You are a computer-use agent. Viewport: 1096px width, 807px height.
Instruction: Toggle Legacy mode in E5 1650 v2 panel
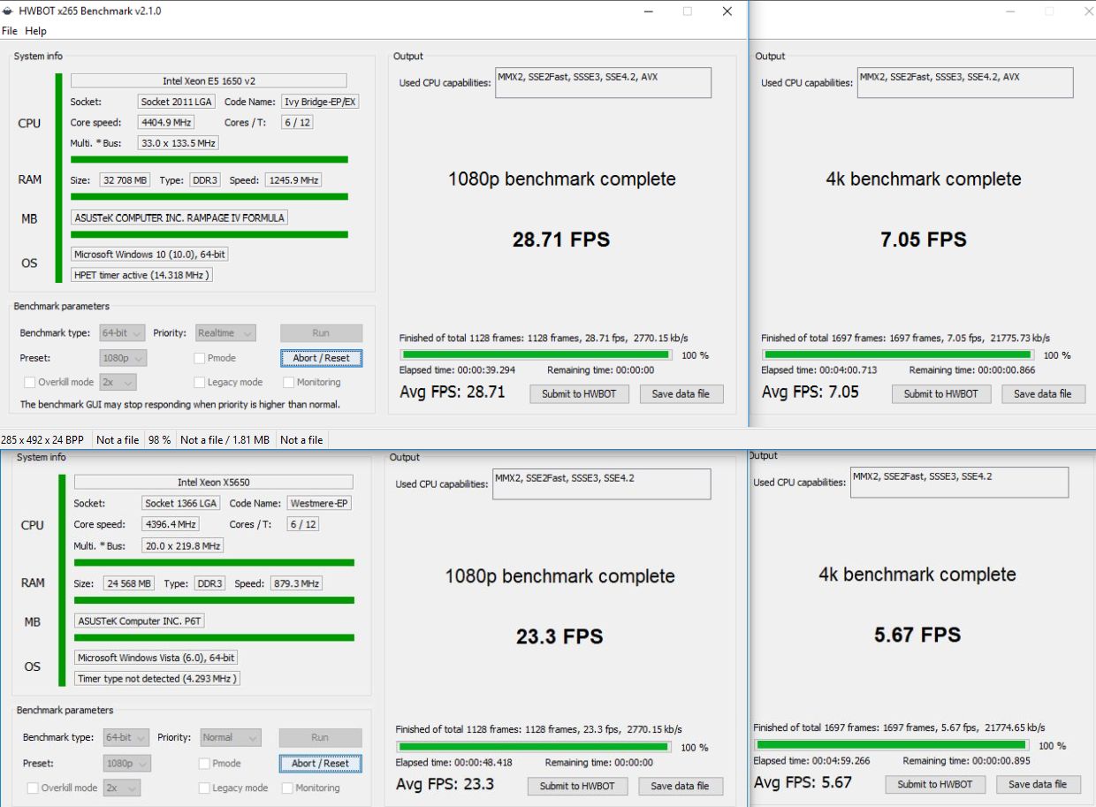tap(200, 383)
